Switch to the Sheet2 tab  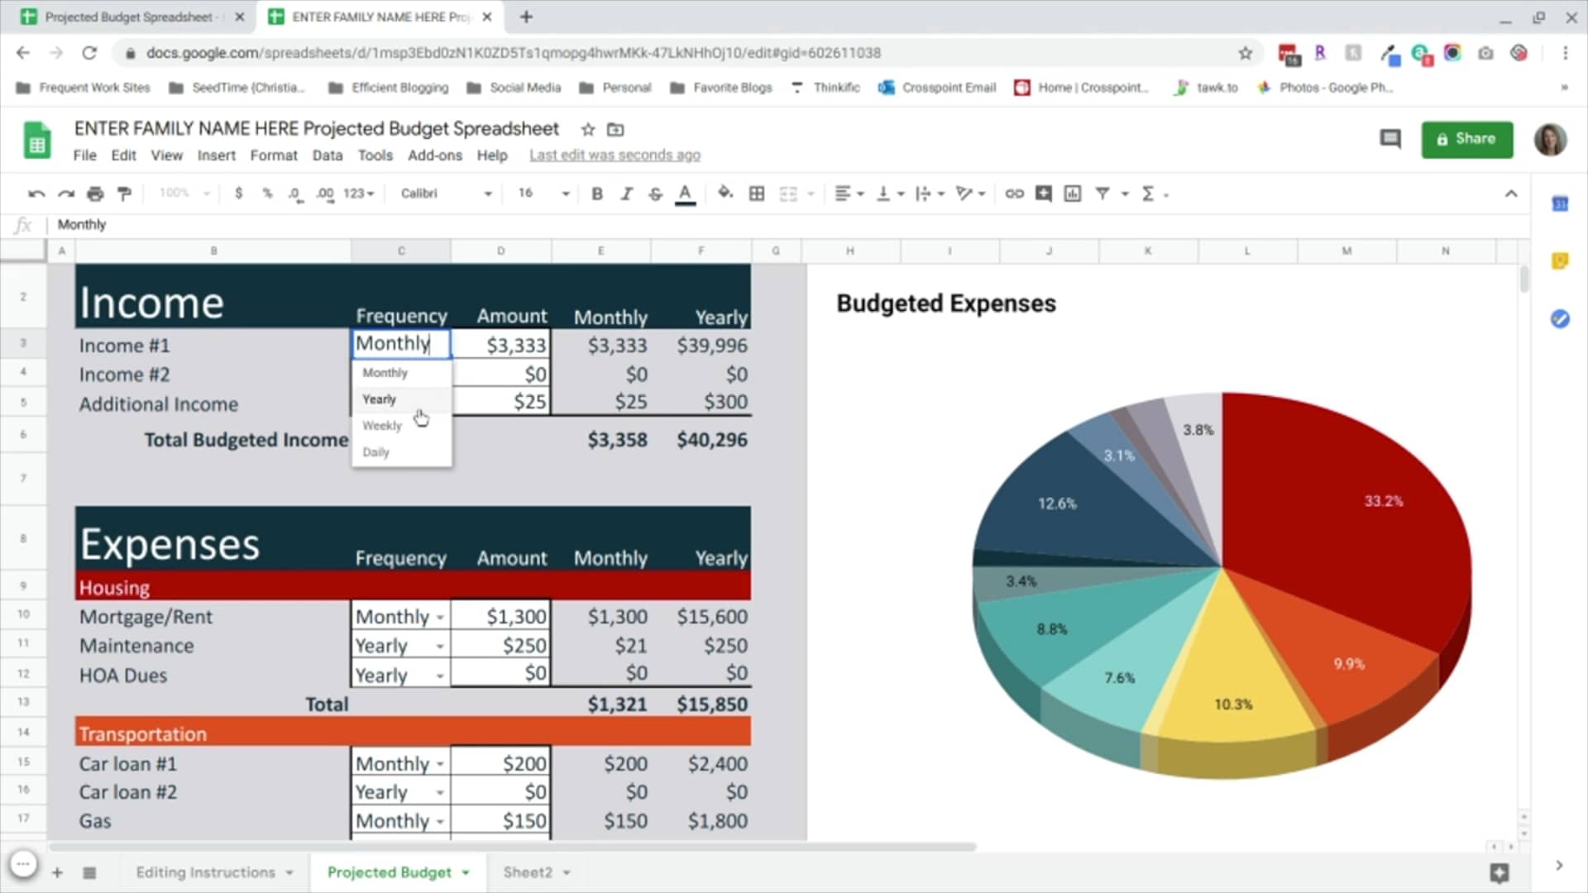click(529, 872)
